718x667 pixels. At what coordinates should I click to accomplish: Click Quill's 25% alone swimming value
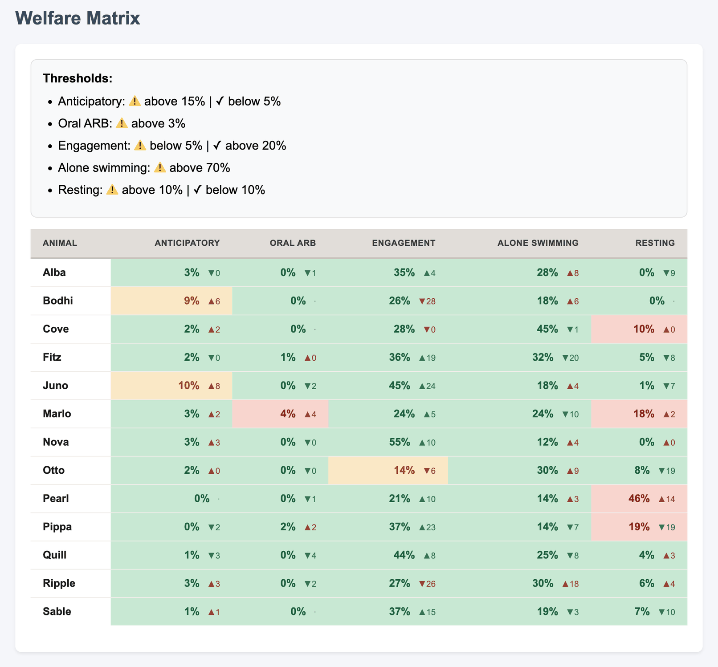pos(547,555)
